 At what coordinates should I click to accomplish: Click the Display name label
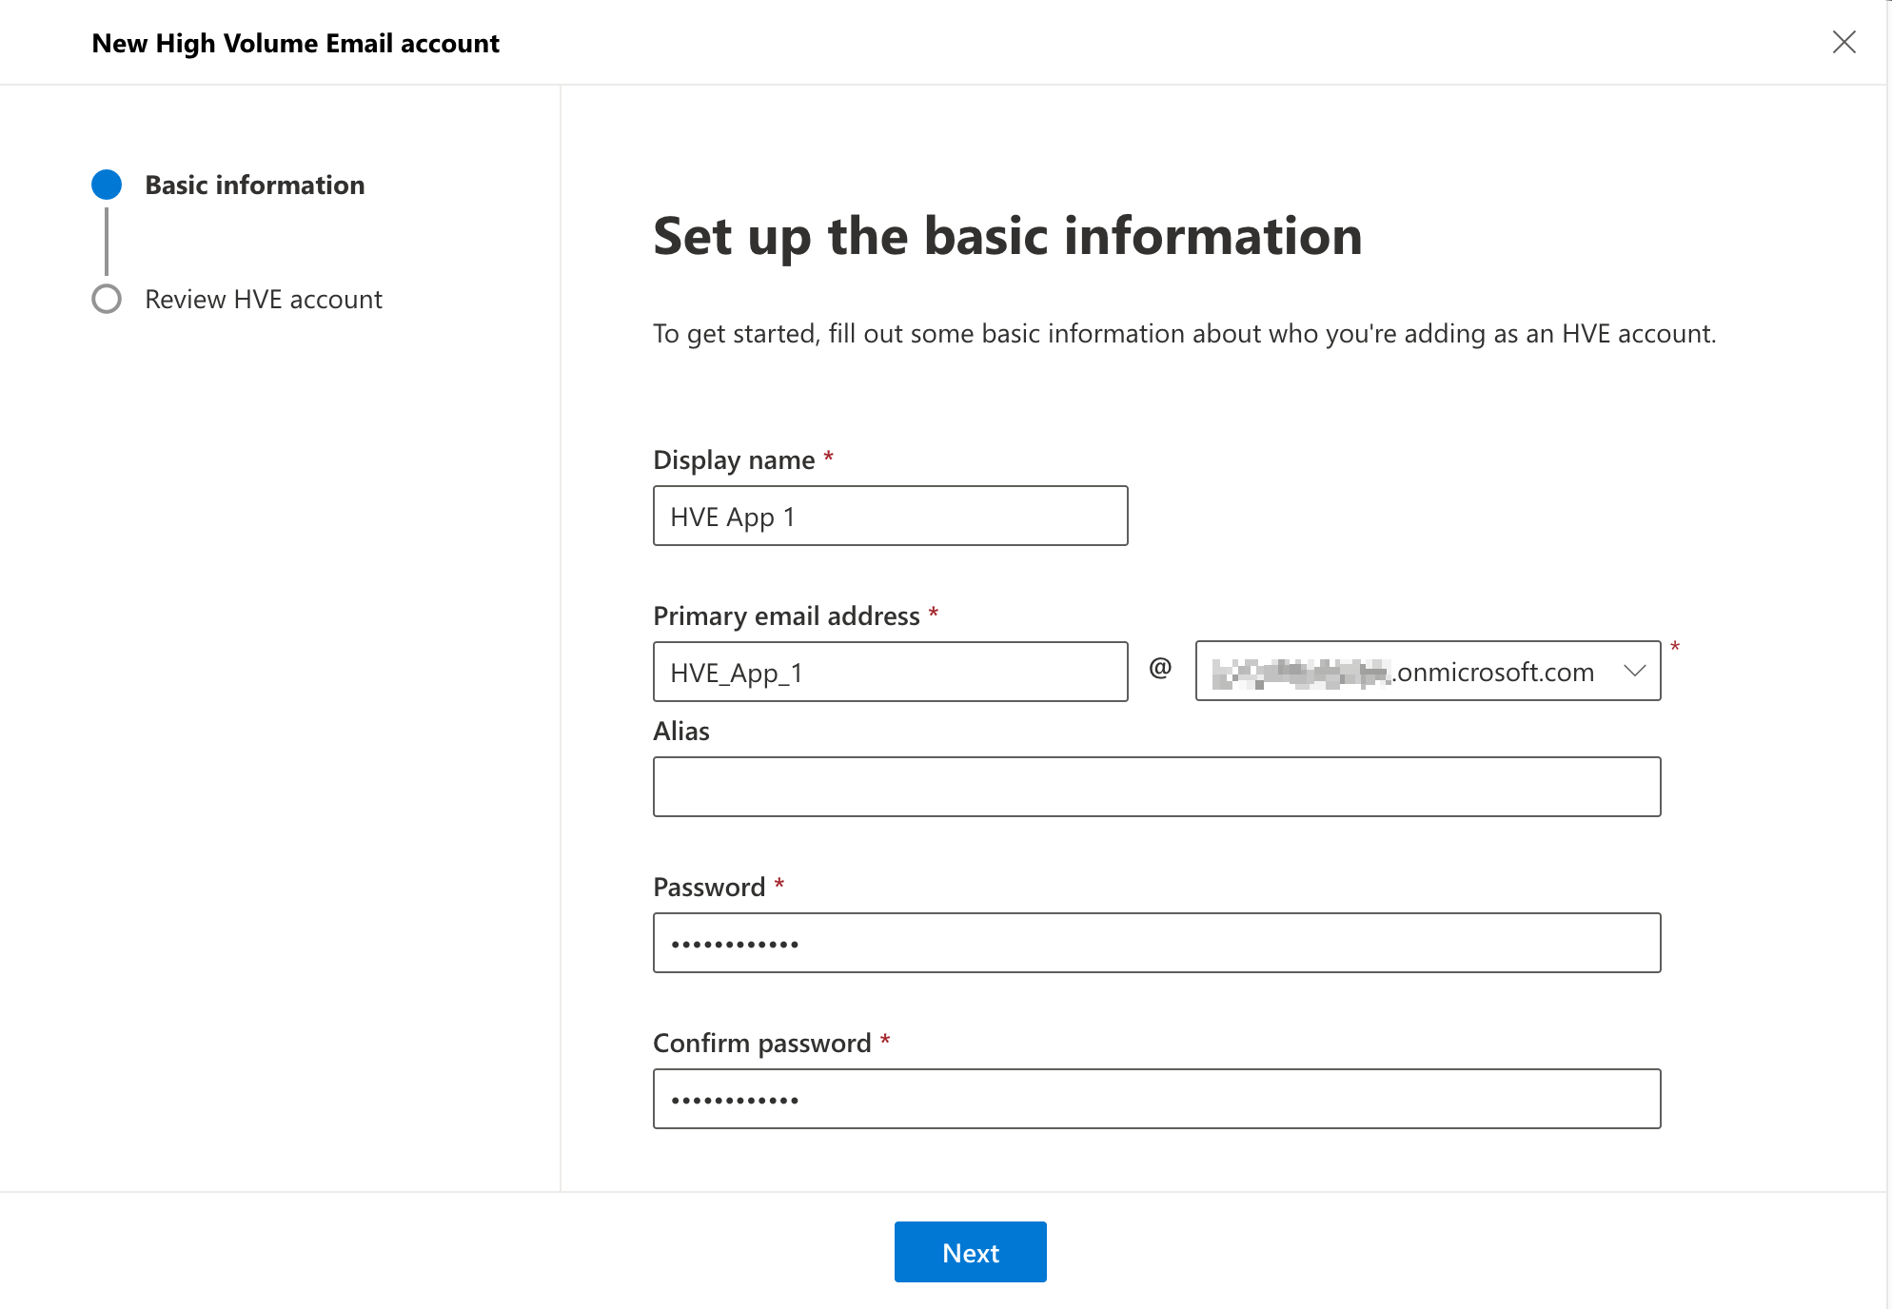coord(734,459)
